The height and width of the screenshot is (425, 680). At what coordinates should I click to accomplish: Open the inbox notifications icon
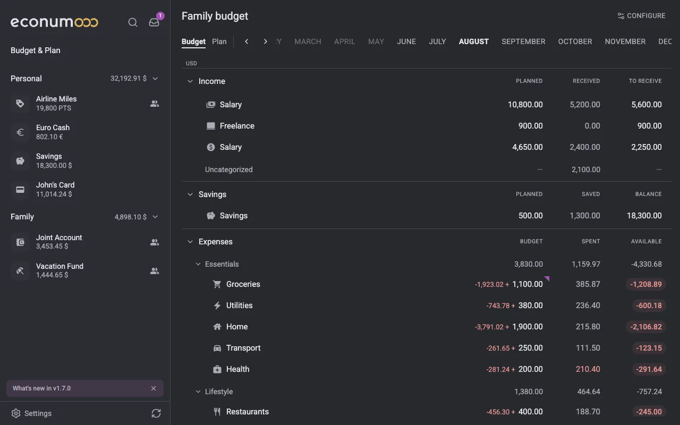coord(154,22)
